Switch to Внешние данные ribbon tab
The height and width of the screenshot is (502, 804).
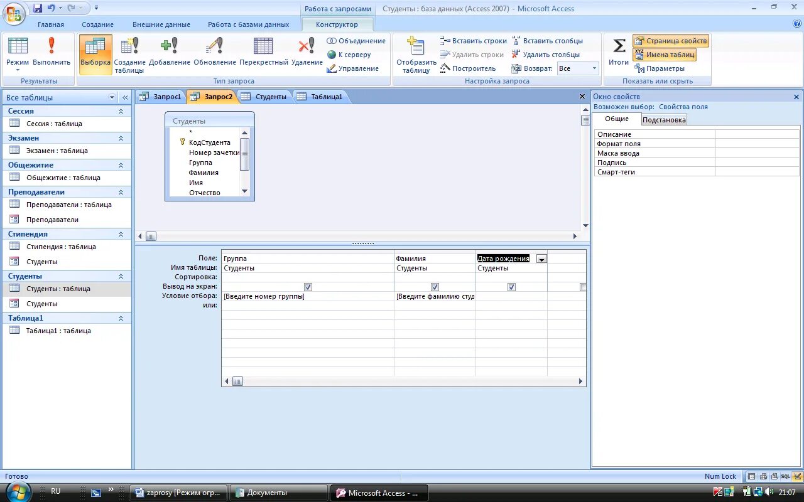click(x=161, y=24)
